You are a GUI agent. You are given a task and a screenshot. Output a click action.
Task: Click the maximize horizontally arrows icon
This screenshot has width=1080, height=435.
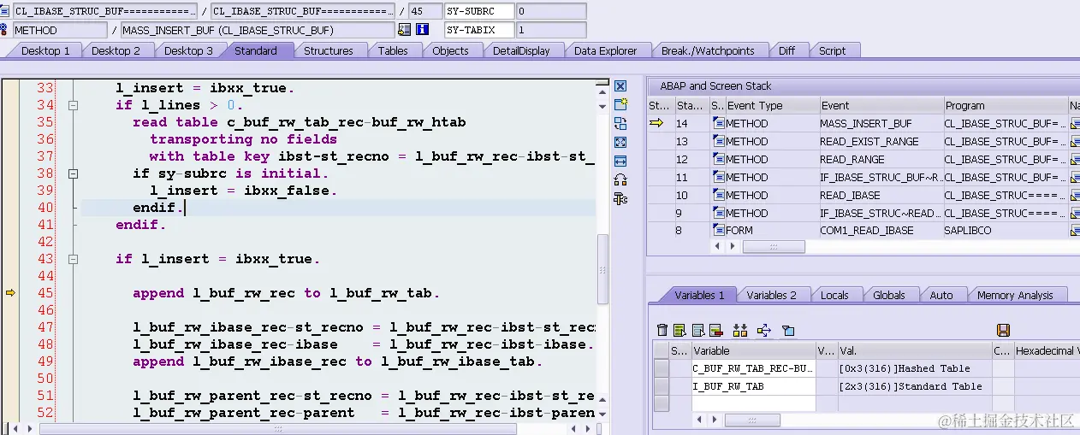620,161
